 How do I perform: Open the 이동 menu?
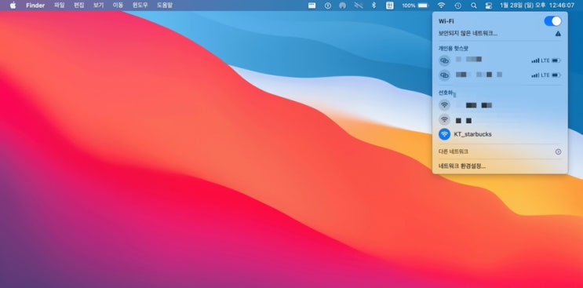click(118, 5)
